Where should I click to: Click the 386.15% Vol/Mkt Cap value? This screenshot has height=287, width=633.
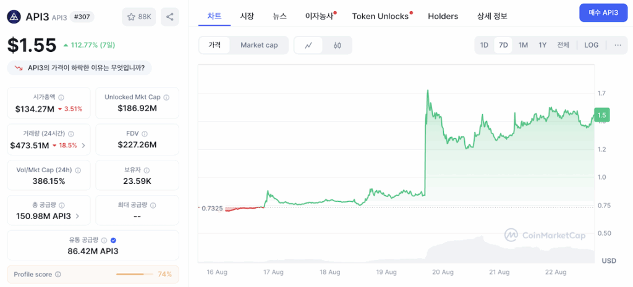click(49, 181)
